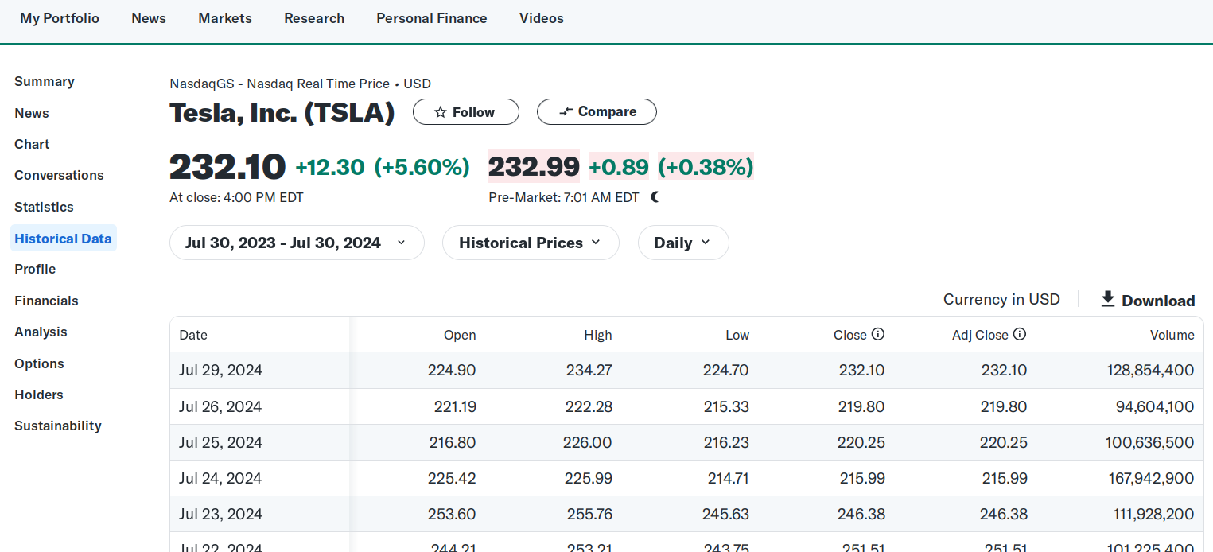View the Options page from sidebar
This screenshot has width=1213, height=552.
tap(39, 363)
